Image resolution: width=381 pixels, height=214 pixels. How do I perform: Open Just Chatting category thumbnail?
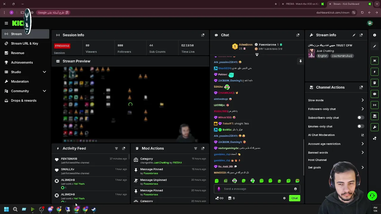click(x=311, y=53)
